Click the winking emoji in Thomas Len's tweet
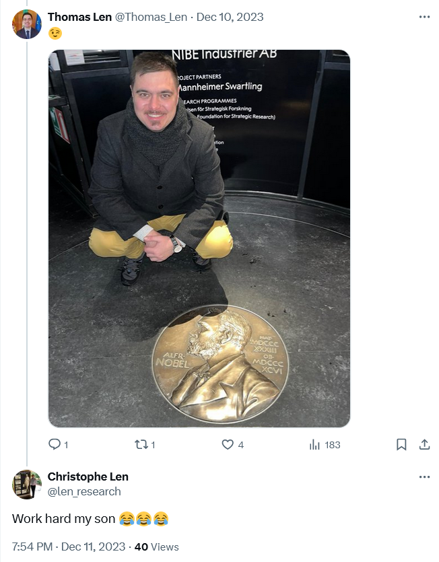Image resolution: width=439 pixels, height=562 pixels. pos(55,34)
